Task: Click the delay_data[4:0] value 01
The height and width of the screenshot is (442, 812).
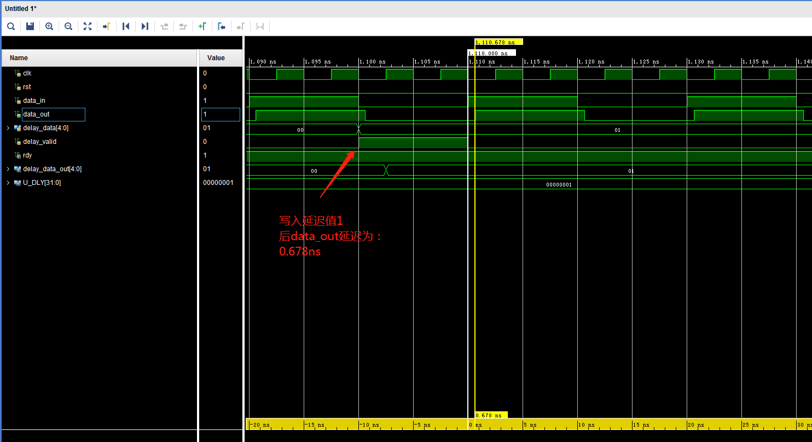Action: [x=207, y=128]
